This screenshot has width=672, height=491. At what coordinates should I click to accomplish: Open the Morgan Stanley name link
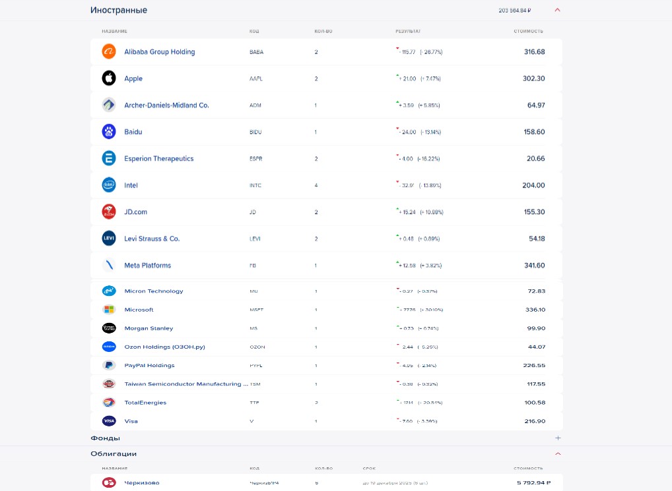point(149,328)
